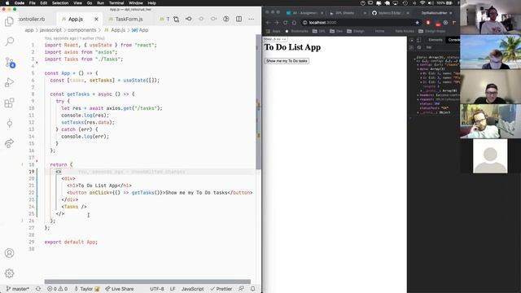
Task: Open the Explorer view in VS Code sidebar
Action: point(9,22)
